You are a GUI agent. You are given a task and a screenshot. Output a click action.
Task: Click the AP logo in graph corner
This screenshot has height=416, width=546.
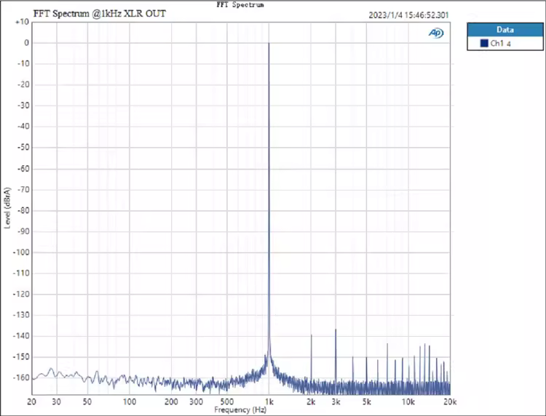click(x=435, y=33)
